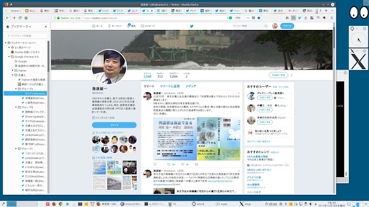369x207 pixels.
Task: Collapse the Group B bookmark folder
Action: point(16,108)
